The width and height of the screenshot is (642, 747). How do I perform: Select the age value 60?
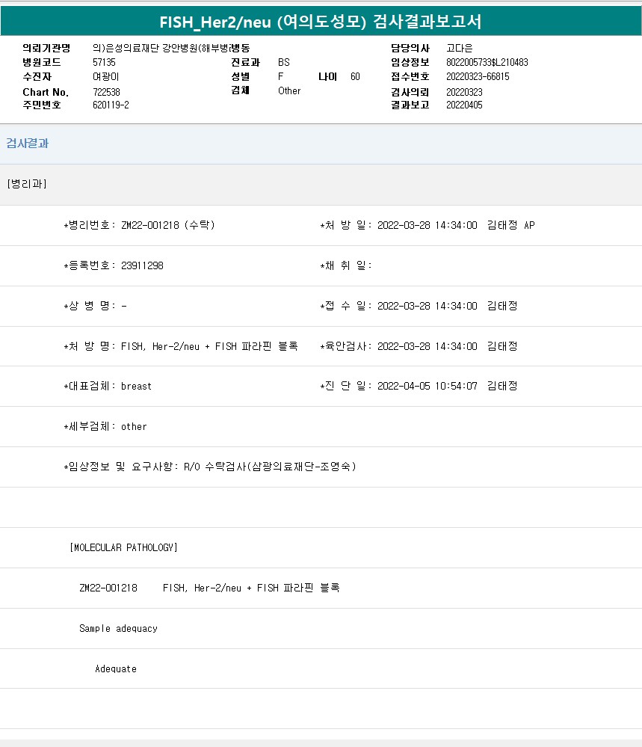tap(355, 76)
